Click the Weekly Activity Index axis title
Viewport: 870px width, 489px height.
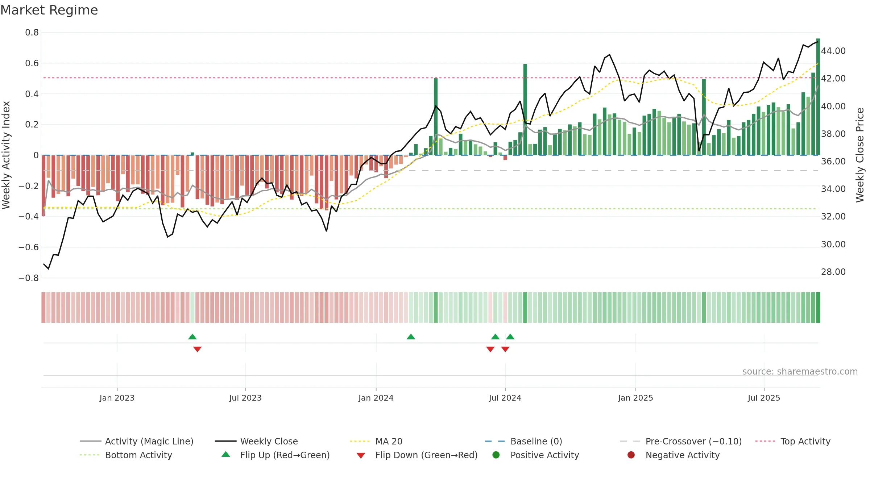pos(6,155)
